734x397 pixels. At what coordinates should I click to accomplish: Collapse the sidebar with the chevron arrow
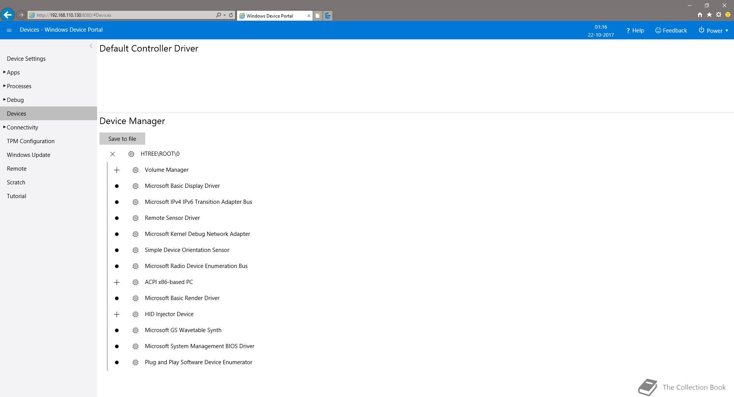click(x=91, y=46)
